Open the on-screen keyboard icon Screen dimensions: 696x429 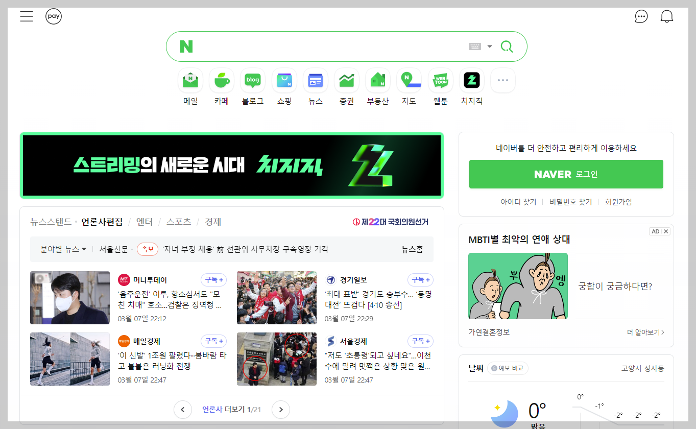click(x=475, y=46)
